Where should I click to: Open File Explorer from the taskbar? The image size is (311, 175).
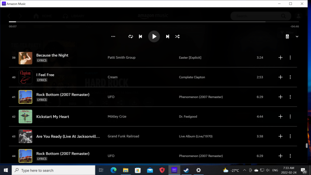[x=125, y=170]
